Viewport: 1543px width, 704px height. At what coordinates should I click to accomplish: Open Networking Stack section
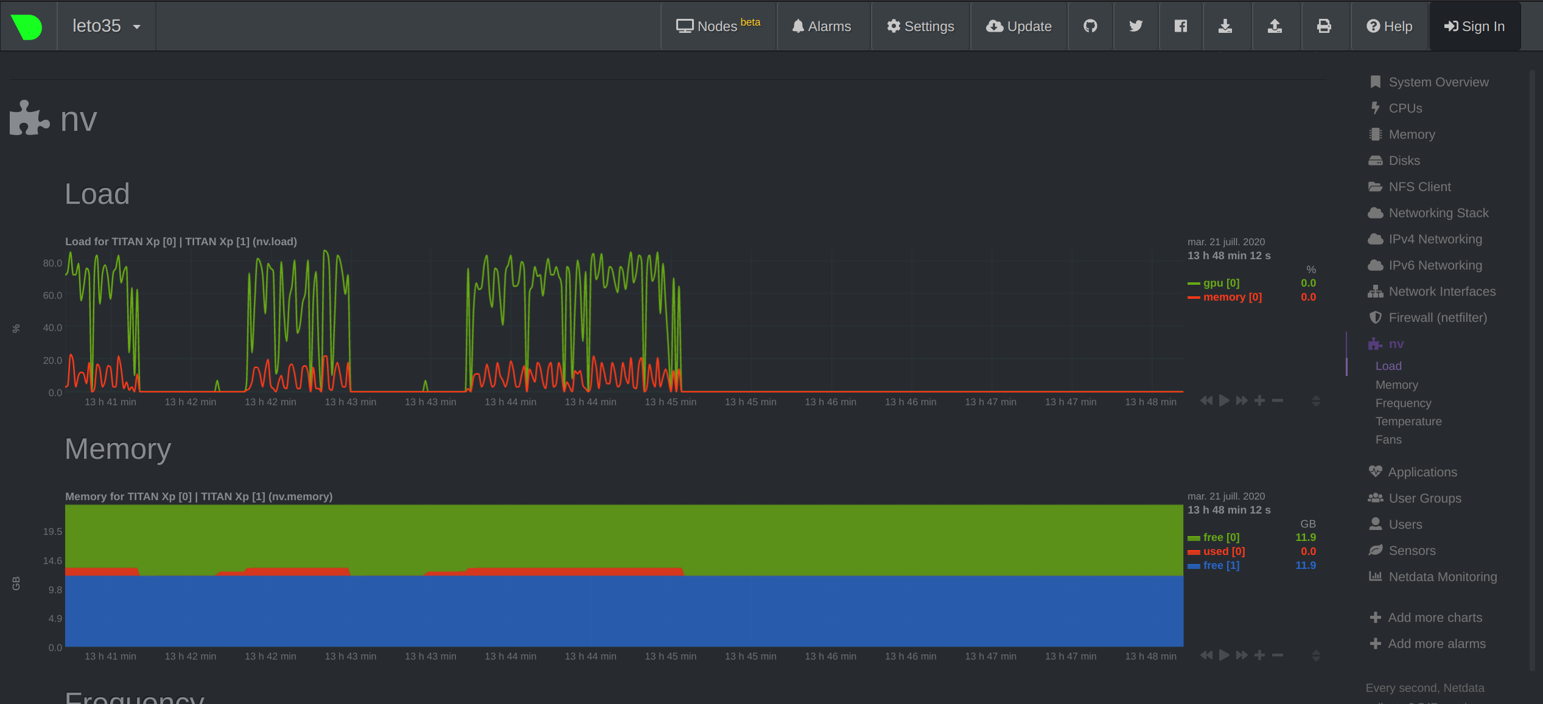[1429, 213]
